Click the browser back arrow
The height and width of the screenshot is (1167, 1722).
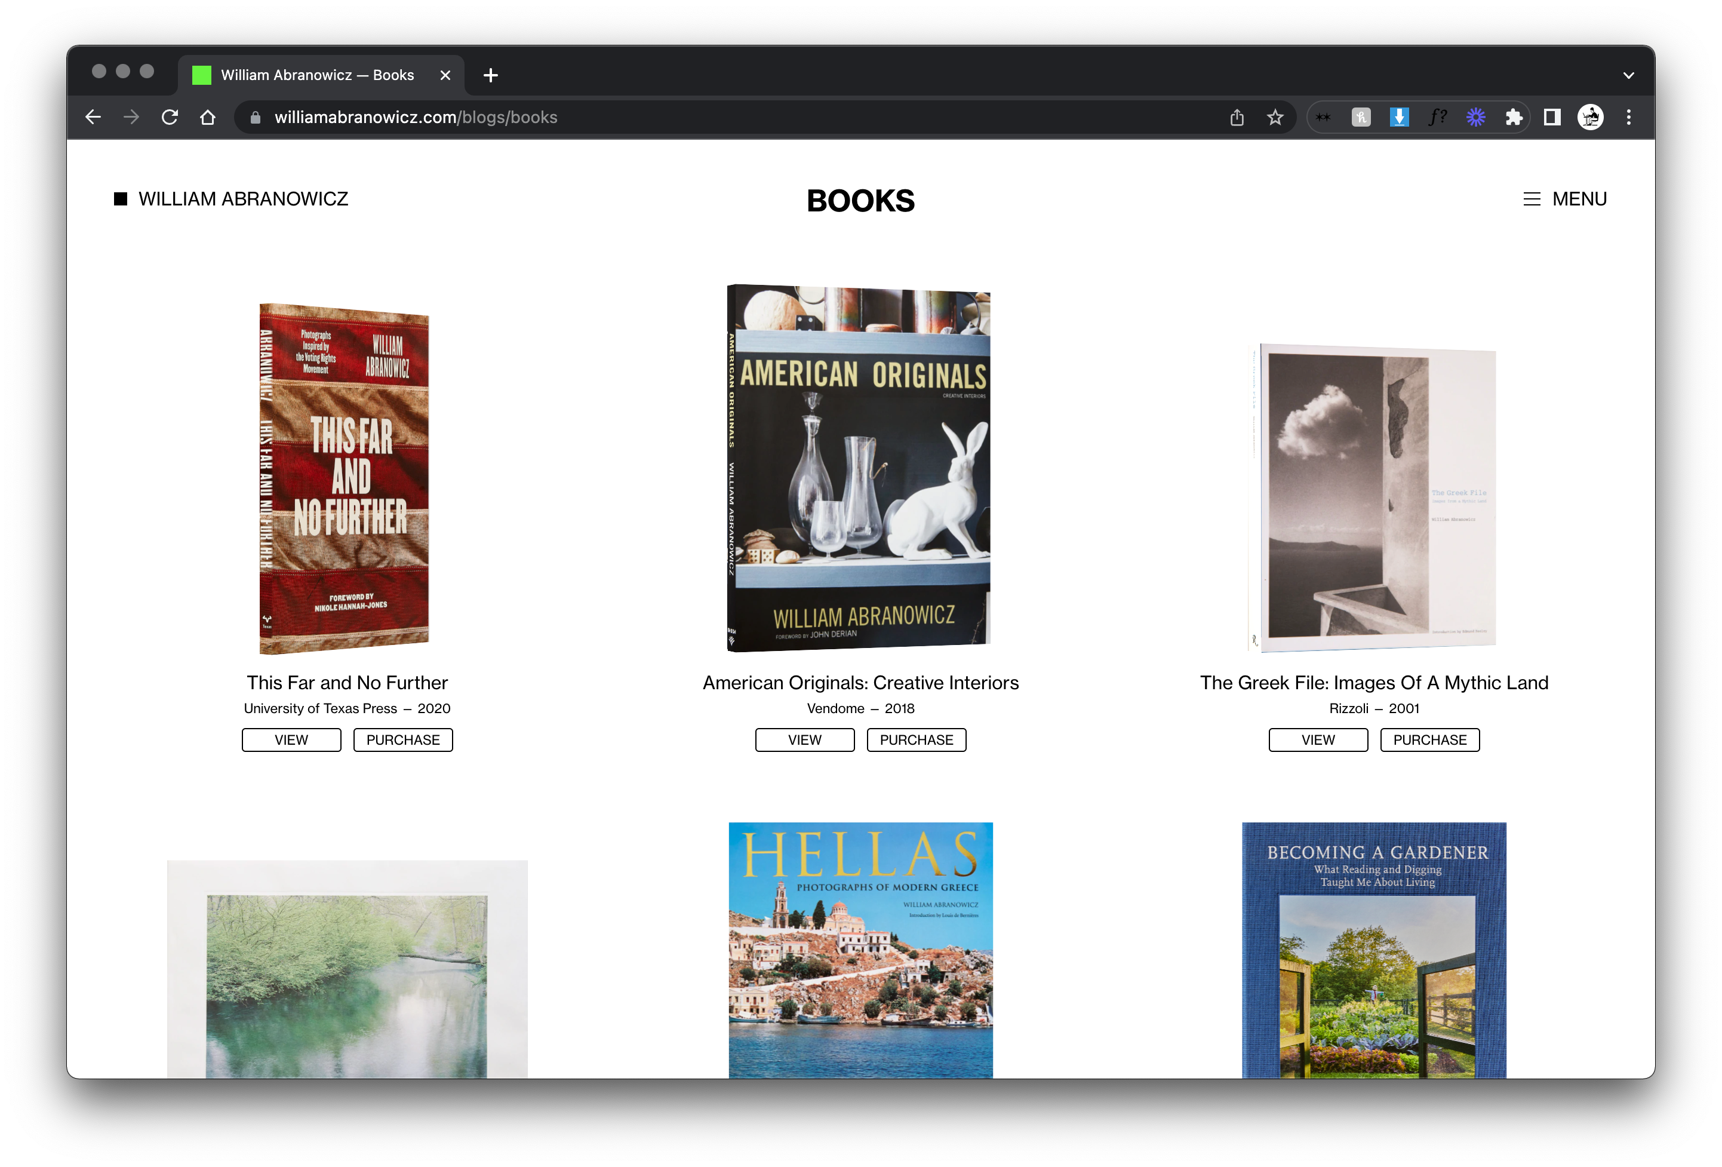click(93, 117)
